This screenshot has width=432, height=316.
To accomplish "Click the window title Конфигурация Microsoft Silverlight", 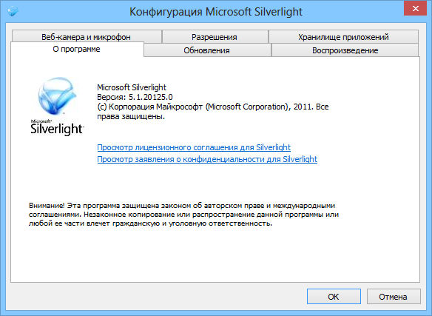I will pyautogui.click(x=216, y=12).
